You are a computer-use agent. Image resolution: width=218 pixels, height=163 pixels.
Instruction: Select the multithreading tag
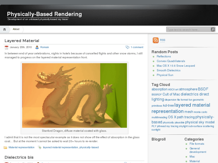click(x=159, y=117)
